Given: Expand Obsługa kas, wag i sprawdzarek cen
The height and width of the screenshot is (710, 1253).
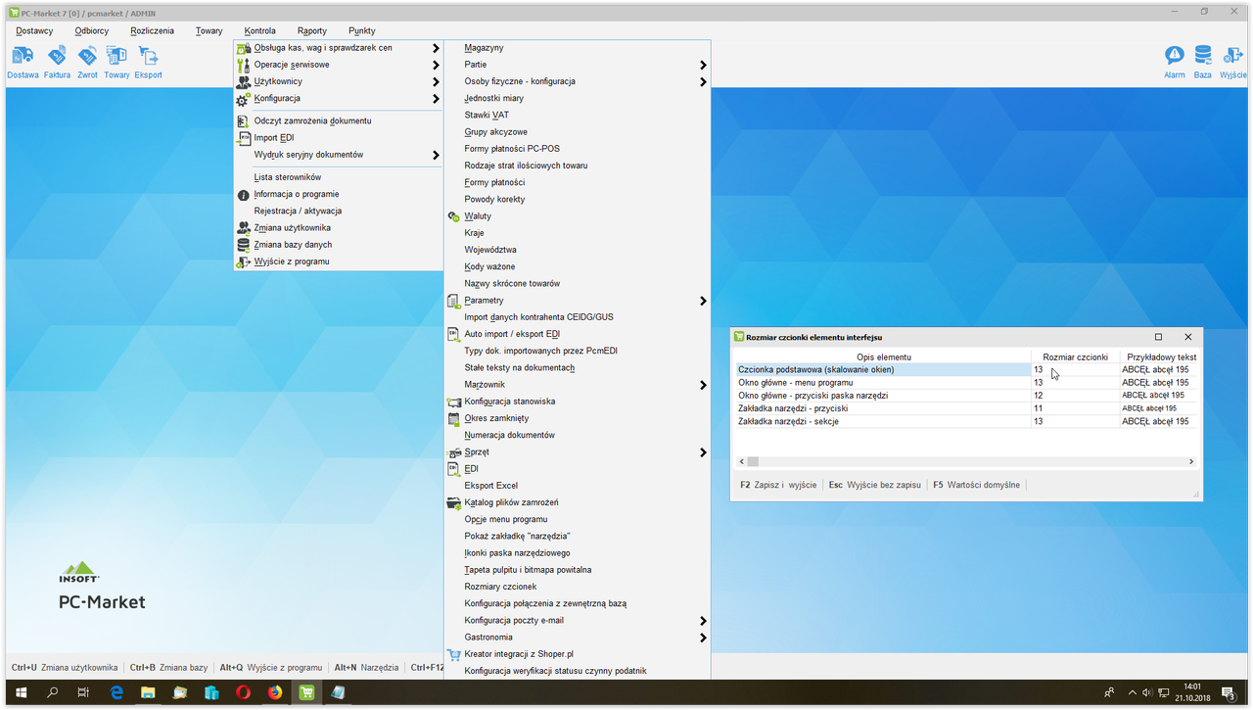Looking at the screenshot, I should (x=338, y=48).
